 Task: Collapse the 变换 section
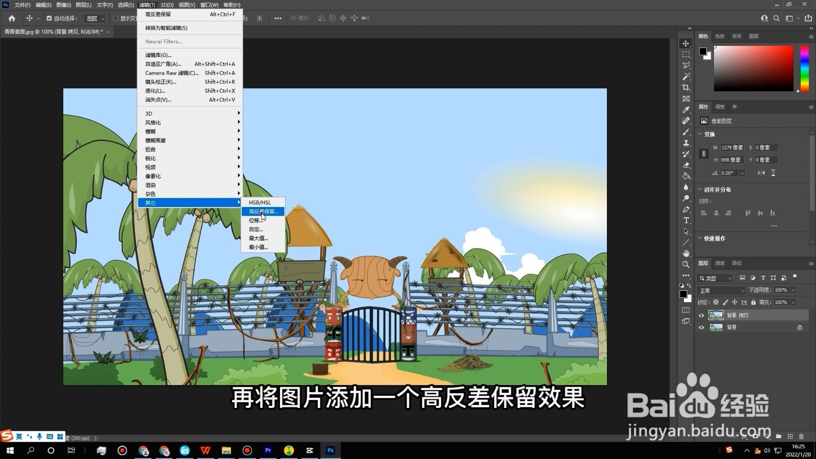[x=700, y=134]
